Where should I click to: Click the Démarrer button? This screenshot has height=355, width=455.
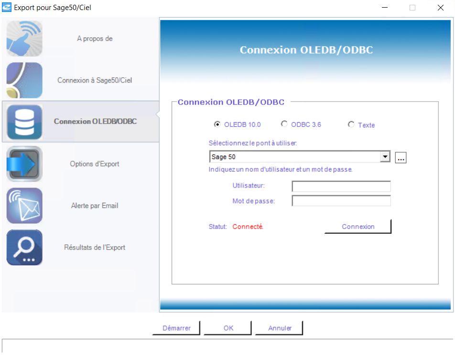point(176,328)
